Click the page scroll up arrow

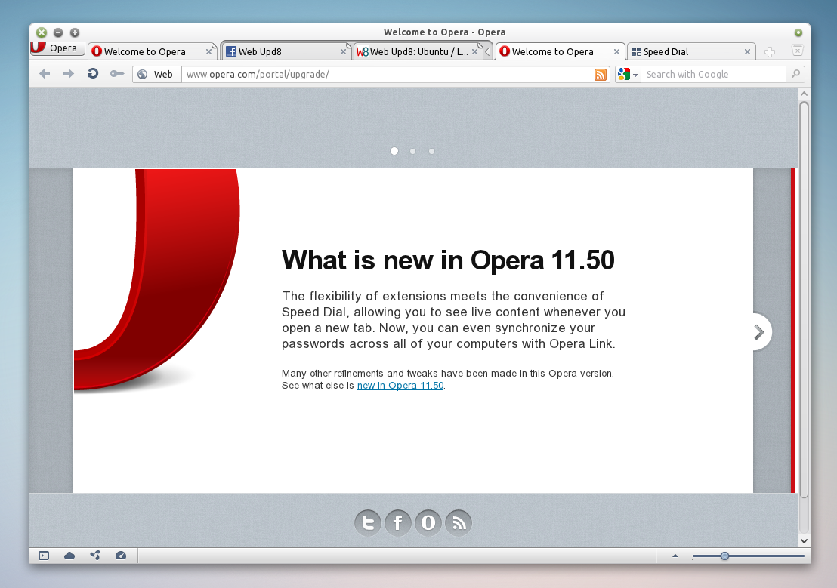click(804, 94)
